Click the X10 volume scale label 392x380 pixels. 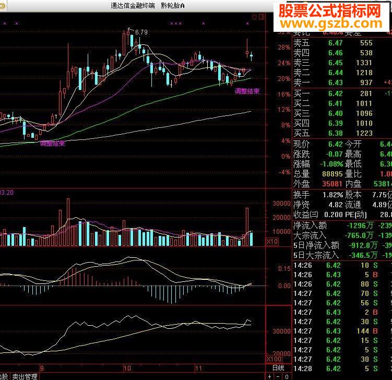coord(272,242)
